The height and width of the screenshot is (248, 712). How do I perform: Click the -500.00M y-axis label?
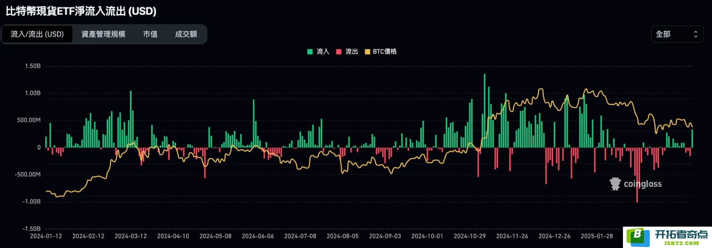pos(27,174)
